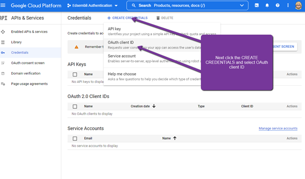Click the Type column header

click(201, 106)
